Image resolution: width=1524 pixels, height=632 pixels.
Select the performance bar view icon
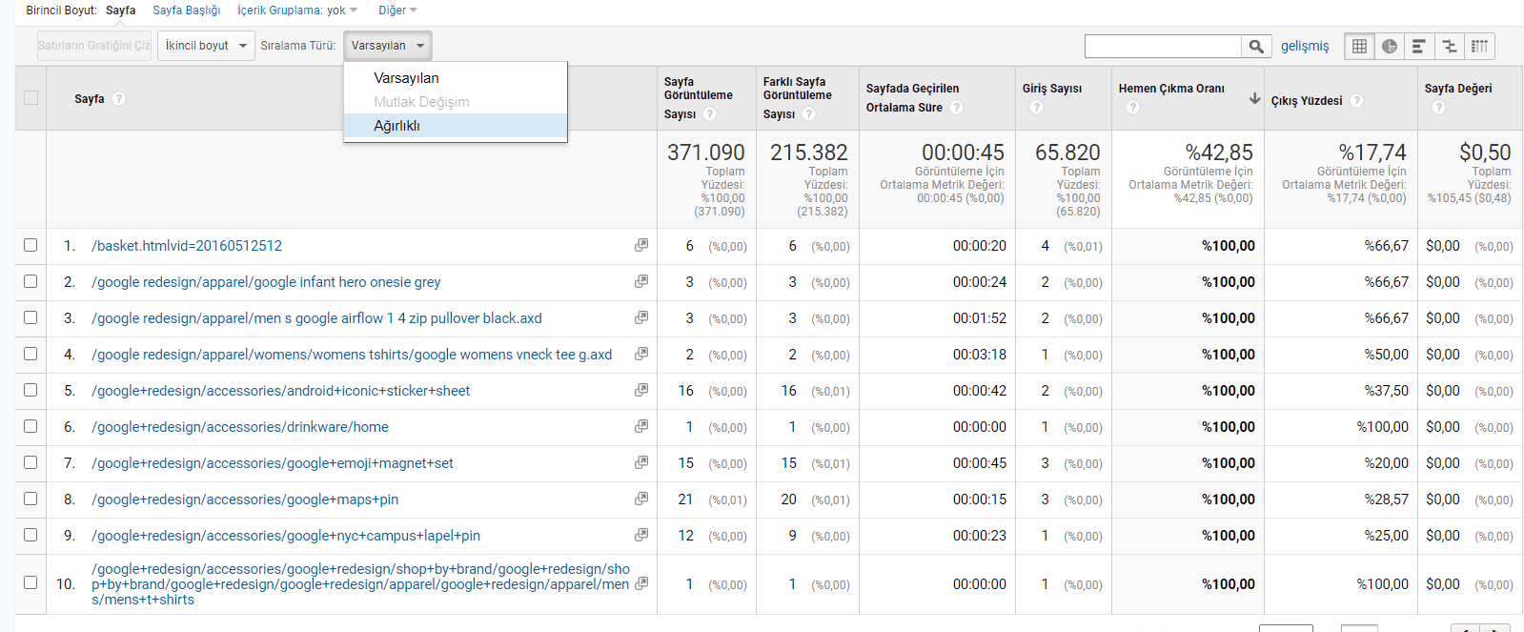tap(1419, 46)
